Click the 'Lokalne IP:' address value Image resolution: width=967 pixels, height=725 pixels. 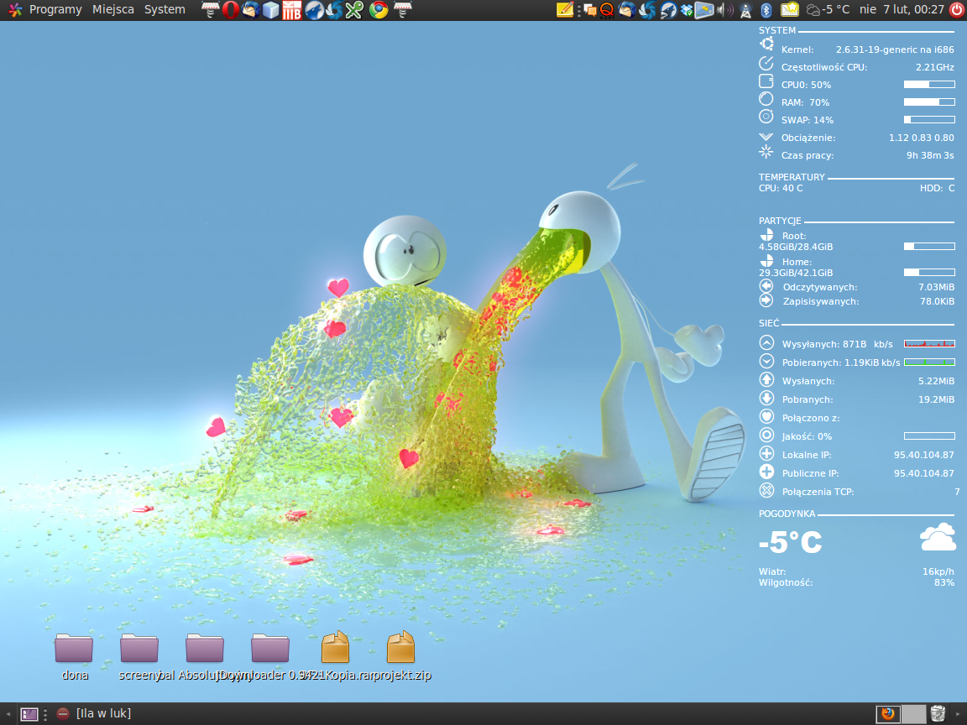point(924,455)
